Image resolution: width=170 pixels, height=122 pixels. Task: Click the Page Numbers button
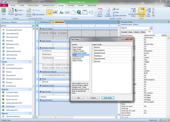pyautogui.click(x=108, y=12)
